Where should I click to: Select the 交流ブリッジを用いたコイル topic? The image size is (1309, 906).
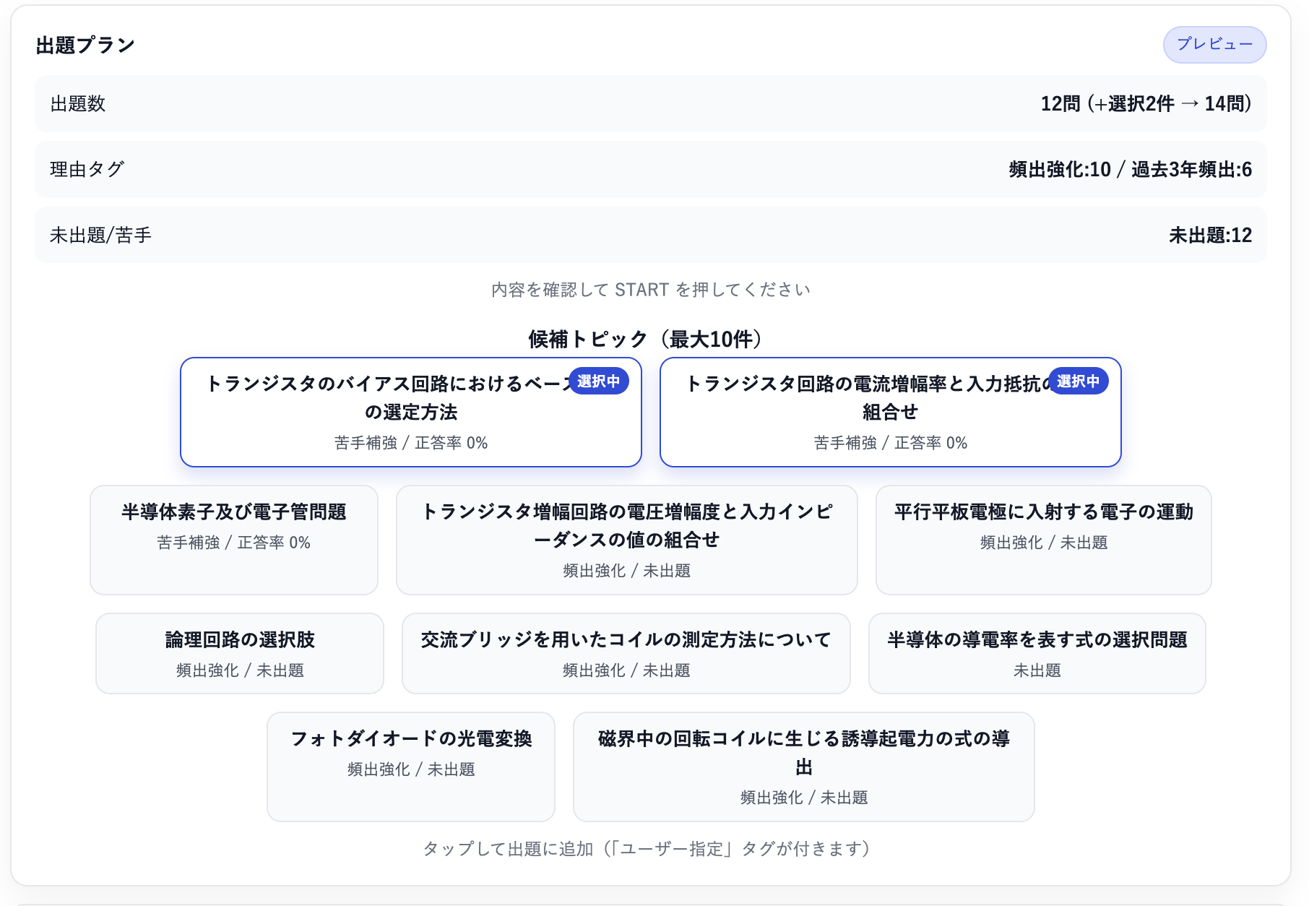[x=626, y=653]
